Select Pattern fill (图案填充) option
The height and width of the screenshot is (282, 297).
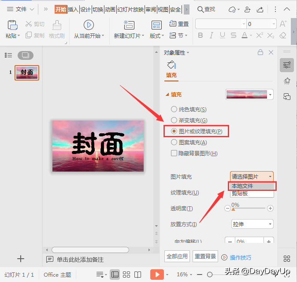coord(189,142)
